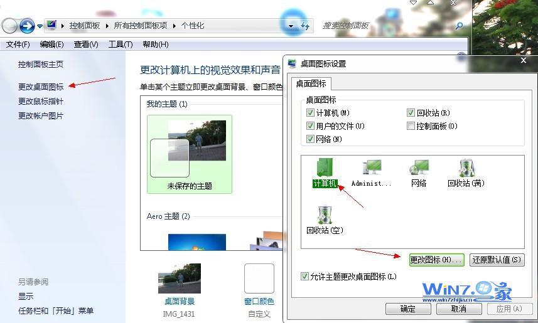
Task: Select the second Aero theme with stacked photos
Action: click(x=267, y=241)
